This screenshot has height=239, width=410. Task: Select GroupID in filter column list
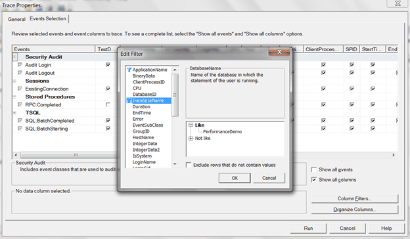click(x=141, y=131)
